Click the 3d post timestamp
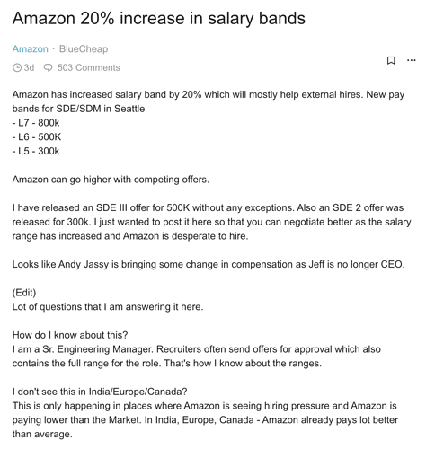 coord(29,67)
